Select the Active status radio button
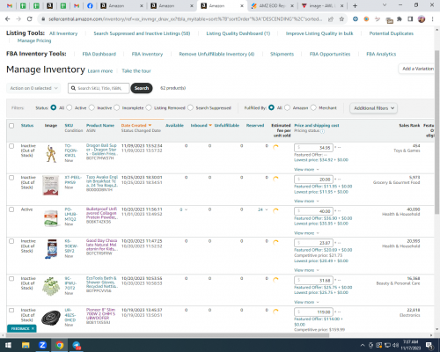Image resolution: width=440 pixels, height=352 pixels. point(70,107)
